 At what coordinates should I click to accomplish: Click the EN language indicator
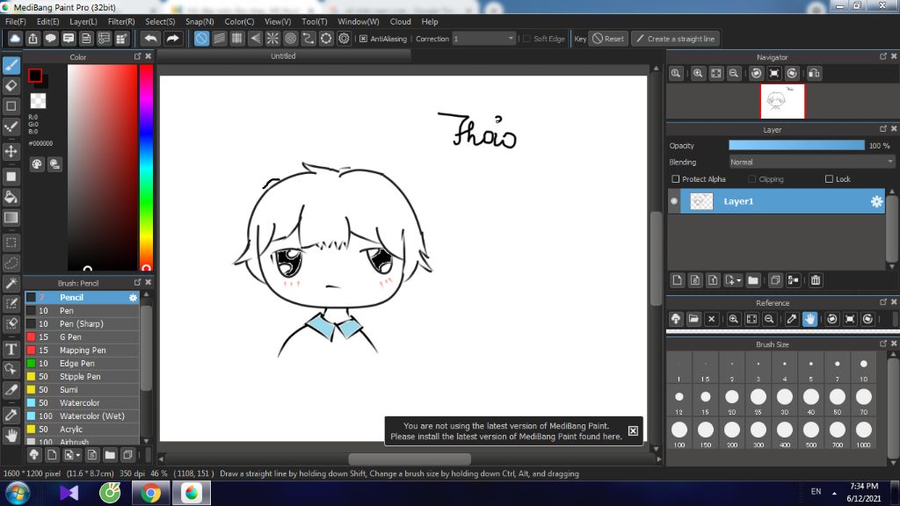point(816,492)
